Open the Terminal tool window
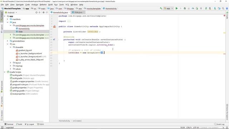This screenshot has height=129, width=229. 9,124
